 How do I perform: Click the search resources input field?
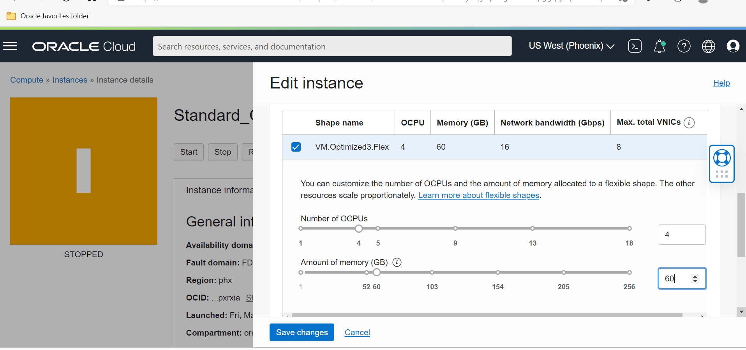click(332, 46)
